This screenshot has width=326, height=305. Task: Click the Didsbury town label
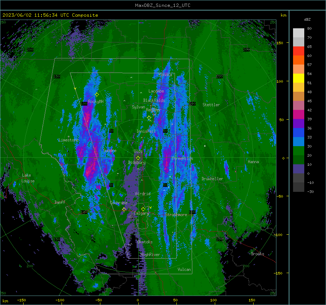[x=137, y=162]
